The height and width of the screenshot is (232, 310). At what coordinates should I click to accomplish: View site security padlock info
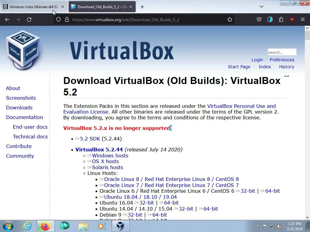click(67, 20)
